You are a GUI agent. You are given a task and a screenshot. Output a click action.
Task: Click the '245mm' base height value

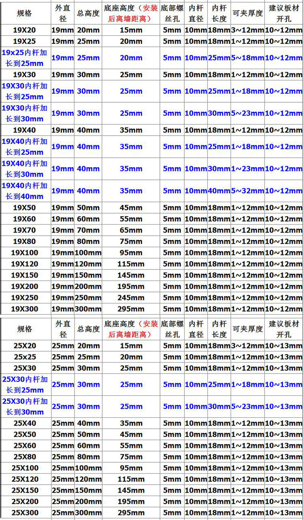tap(131, 298)
